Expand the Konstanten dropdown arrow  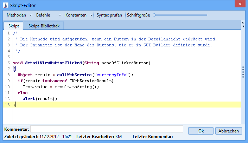tap(91, 15)
